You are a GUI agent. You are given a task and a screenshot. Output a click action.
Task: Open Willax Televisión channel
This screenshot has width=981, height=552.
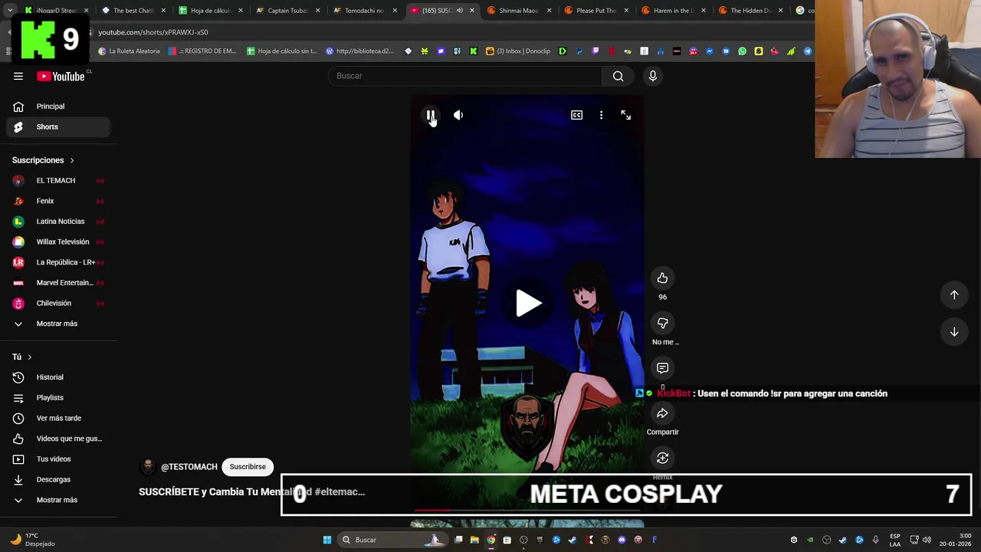point(58,242)
